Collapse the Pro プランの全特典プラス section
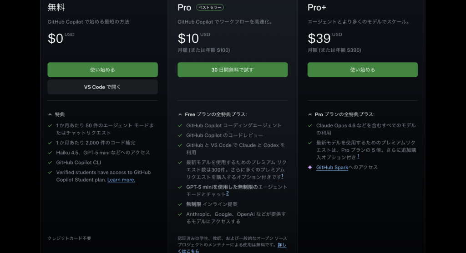The width and height of the screenshot is (466, 253). 310,114
